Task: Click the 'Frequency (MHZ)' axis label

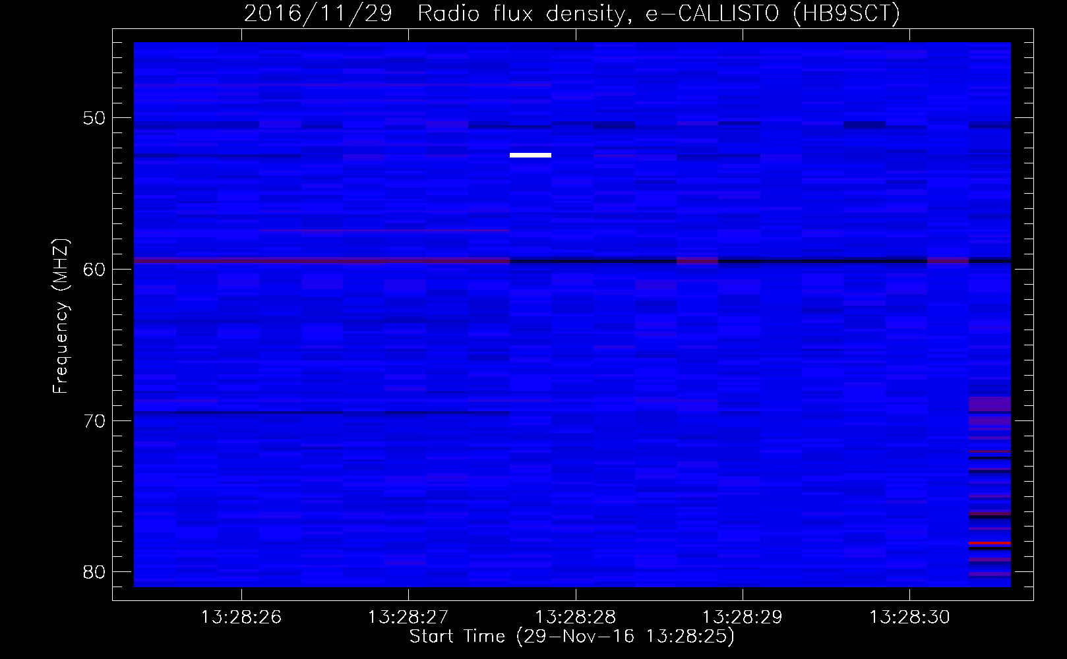Action: (61, 316)
